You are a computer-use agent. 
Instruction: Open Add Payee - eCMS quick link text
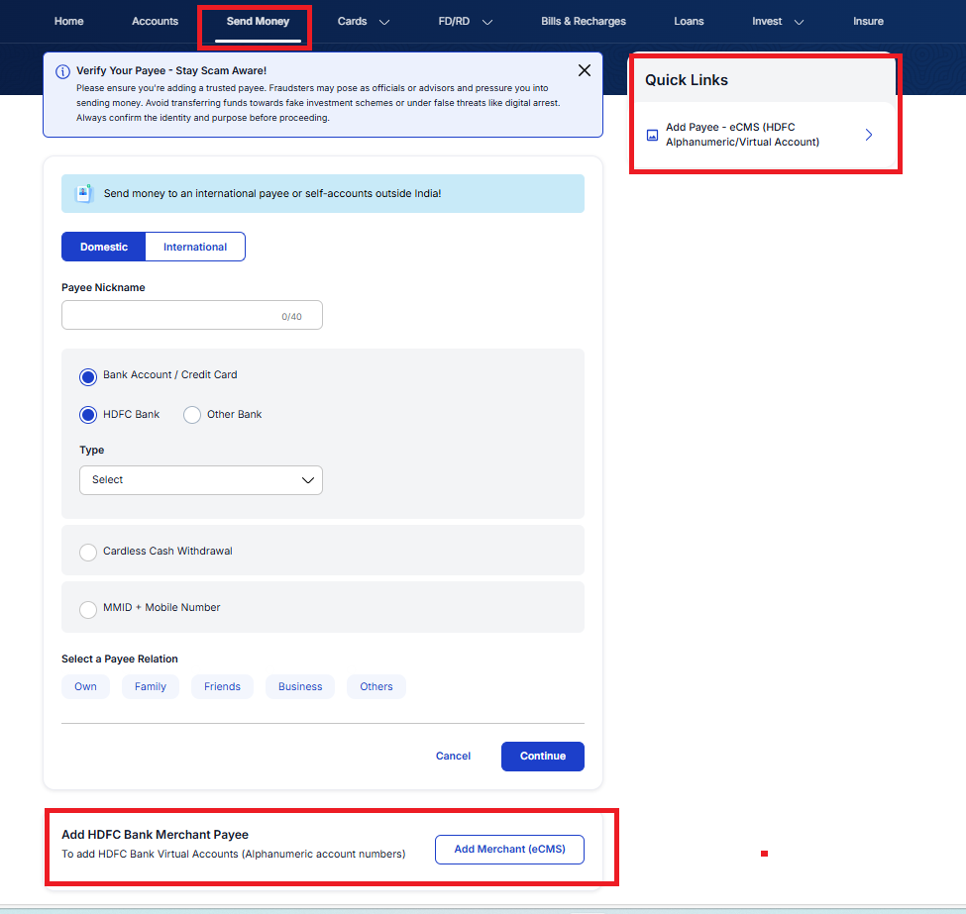click(742, 135)
